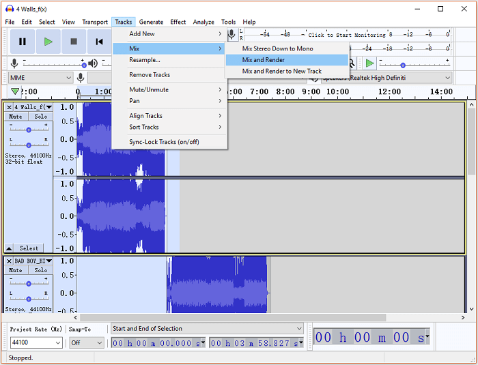Click the Skip to Start button

99,42
